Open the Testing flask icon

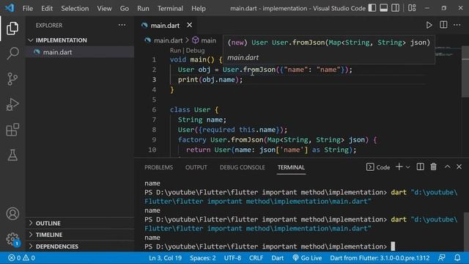12,155
